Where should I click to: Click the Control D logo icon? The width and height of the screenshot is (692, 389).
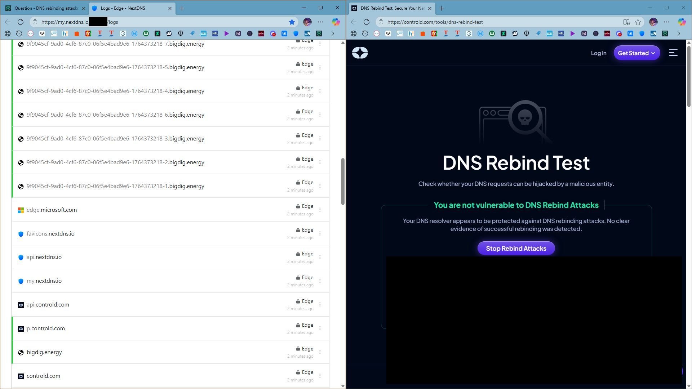coord(360,53)
